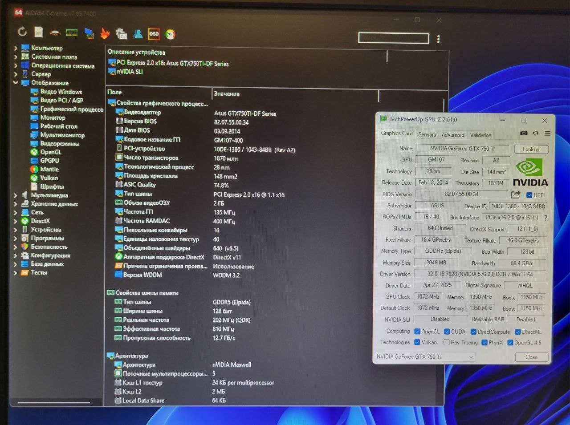The height and width of the screenshot is (425, 570).
Task: Toggle the PhysX checkbox
Action: coord(484,342)
